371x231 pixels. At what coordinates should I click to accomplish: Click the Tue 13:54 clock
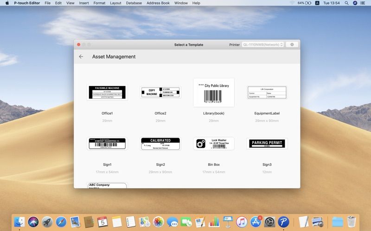[331, 3]
